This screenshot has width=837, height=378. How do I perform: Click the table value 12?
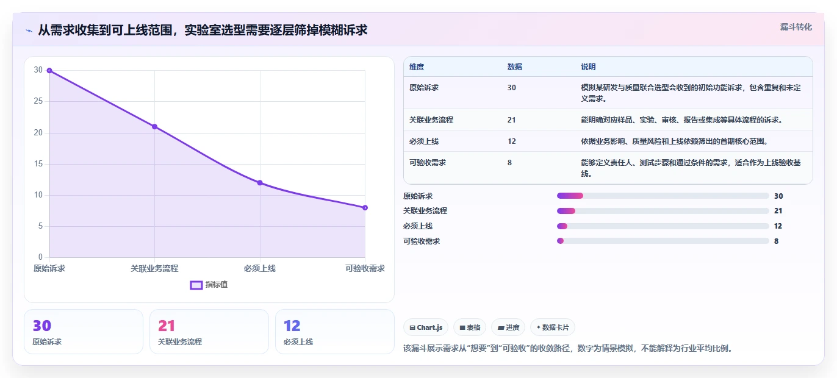tap(512, 141)
